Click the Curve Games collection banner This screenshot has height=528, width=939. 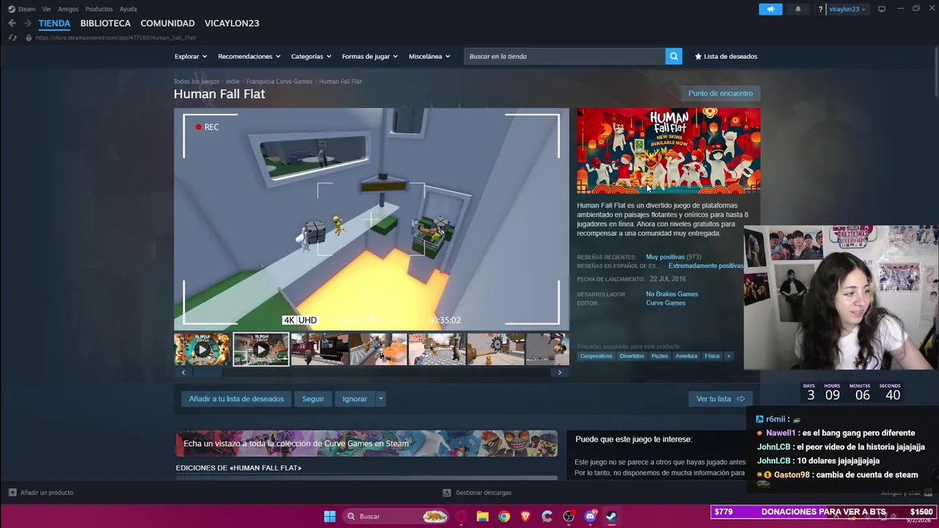coord(366,444)
